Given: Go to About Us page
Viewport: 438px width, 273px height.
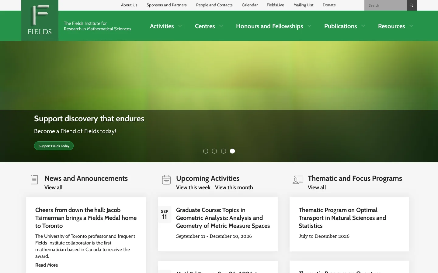Looking at the screenshot, I should (x=129, y=5).
